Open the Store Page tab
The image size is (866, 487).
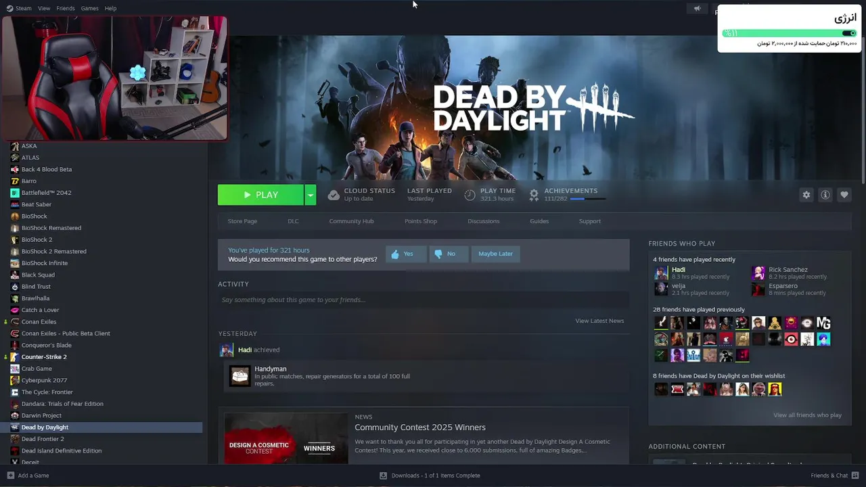click(x=242, y=221)
